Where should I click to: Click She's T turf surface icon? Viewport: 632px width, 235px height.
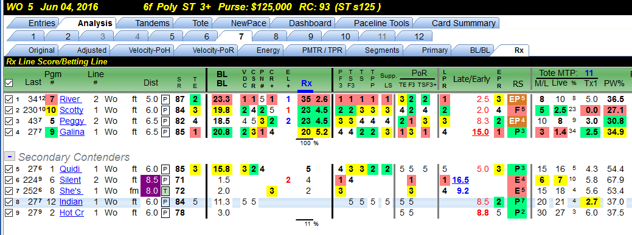[x=165, y=191]
